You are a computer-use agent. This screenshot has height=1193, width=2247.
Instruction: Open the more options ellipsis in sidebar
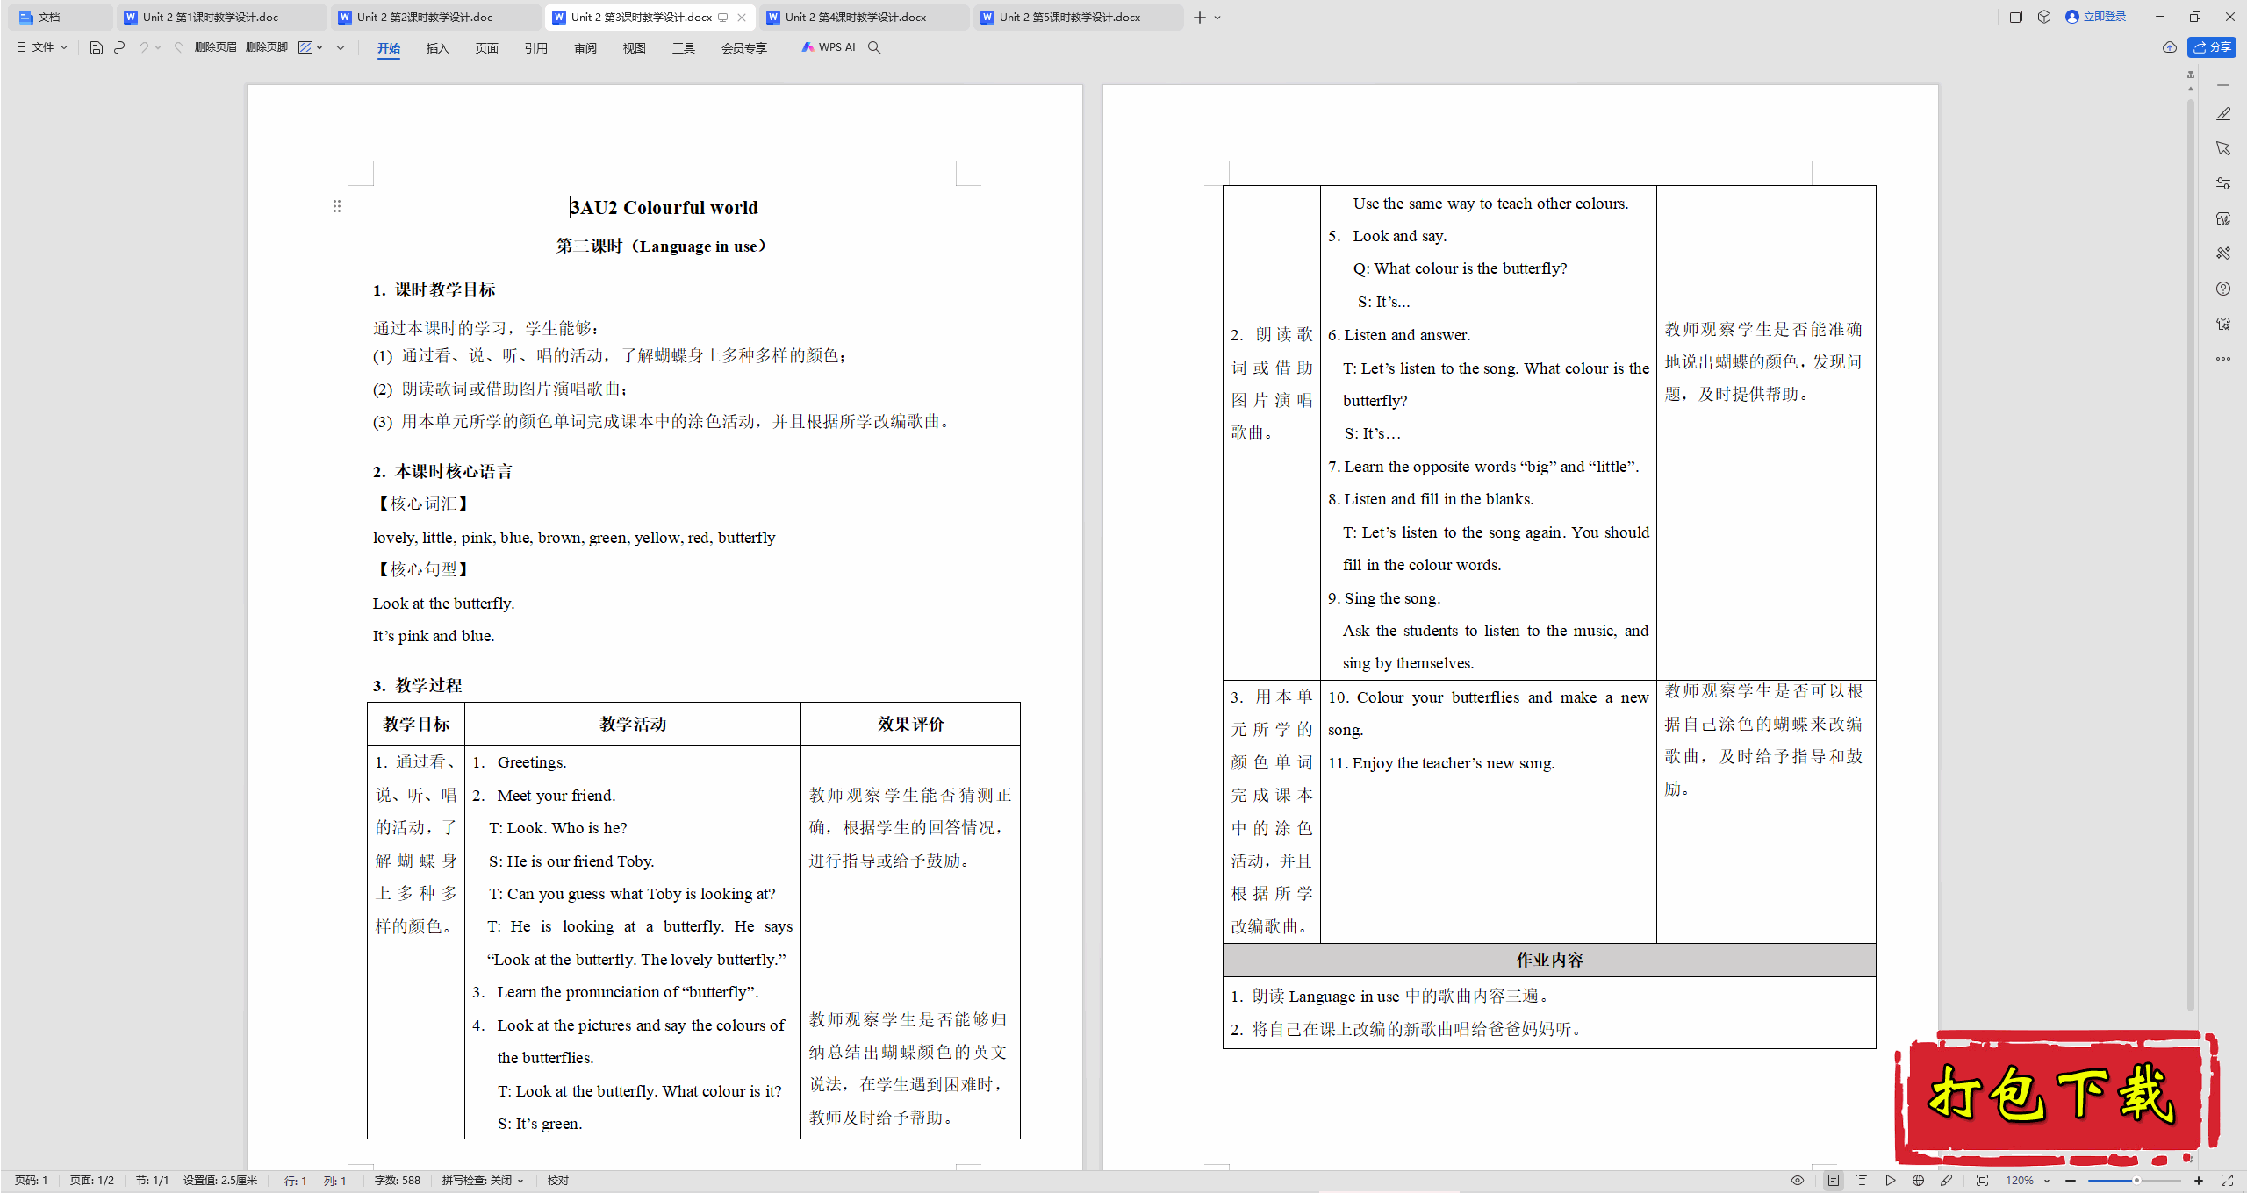pyautogui.click(x=2223, y=359)
